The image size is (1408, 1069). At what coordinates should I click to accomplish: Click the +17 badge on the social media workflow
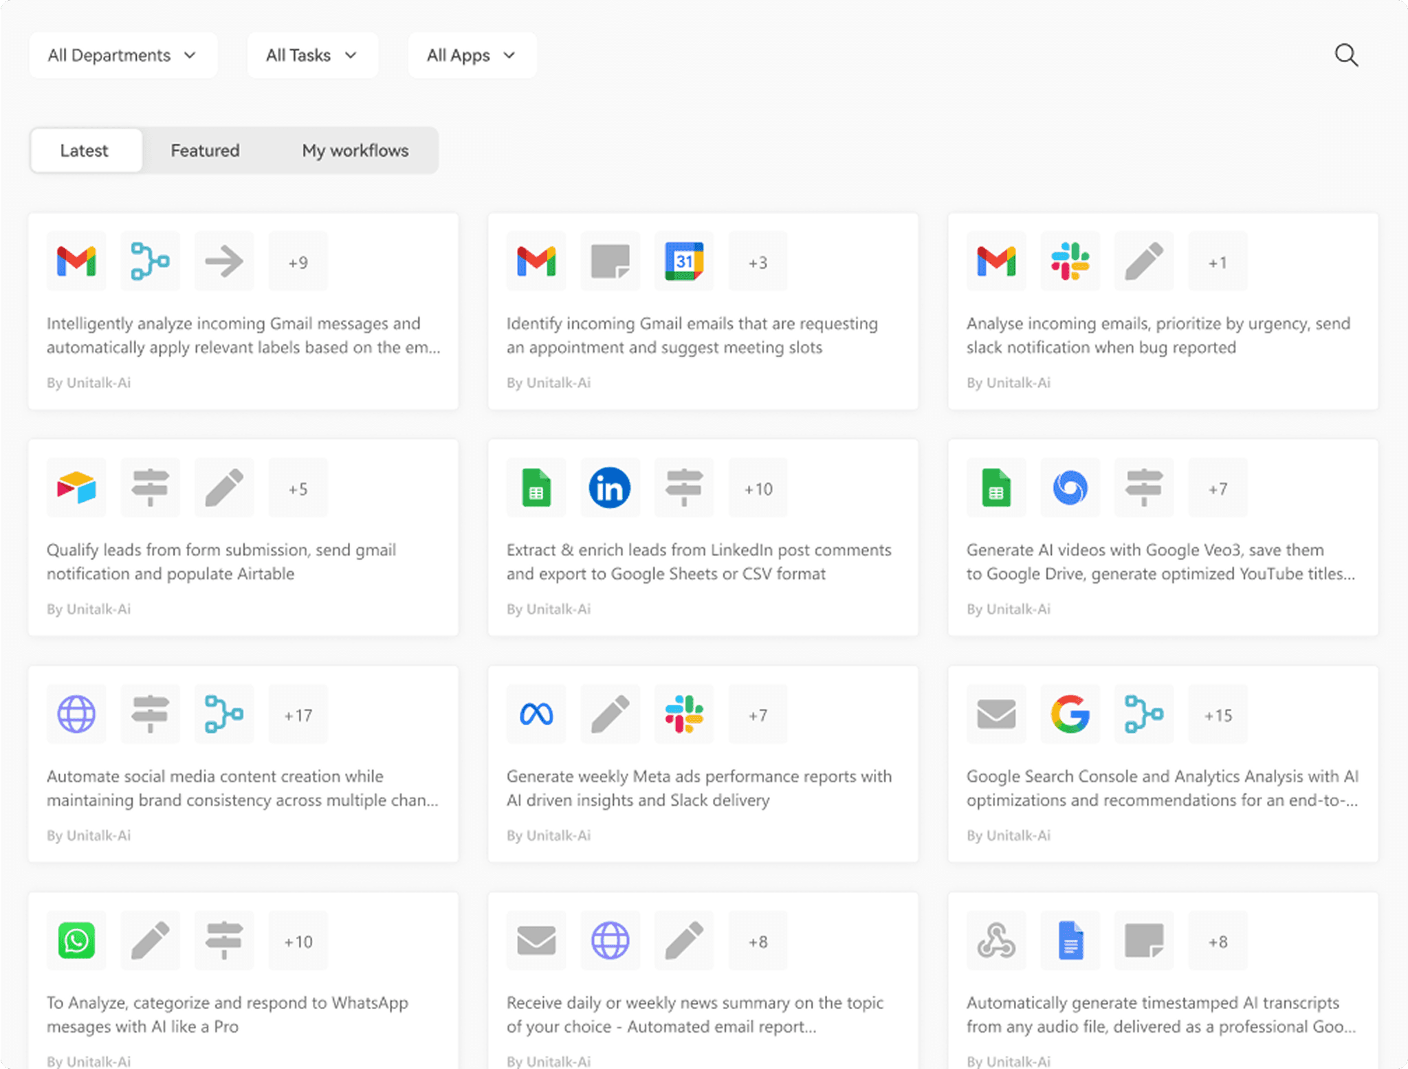[x=298, y=714]
